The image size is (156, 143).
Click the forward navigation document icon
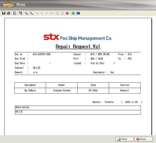(62, 13)
